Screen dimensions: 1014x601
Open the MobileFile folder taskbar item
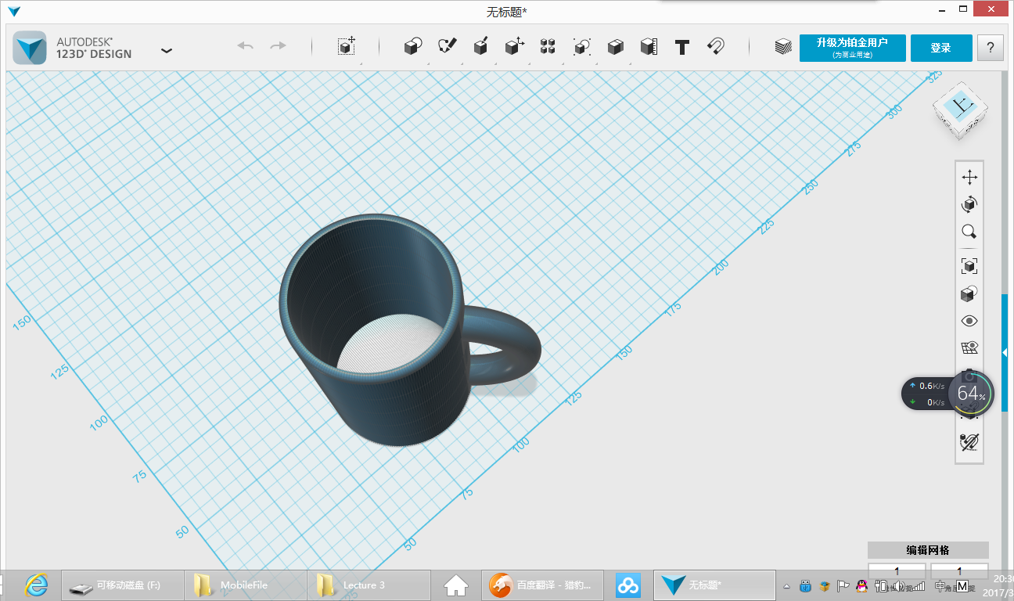click(245, 585)
